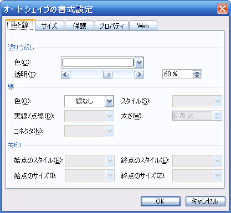The width and height of the screenshot is (231, 213).
Task: Click the 60 % transparency field
Action: (x=178, y=74)
